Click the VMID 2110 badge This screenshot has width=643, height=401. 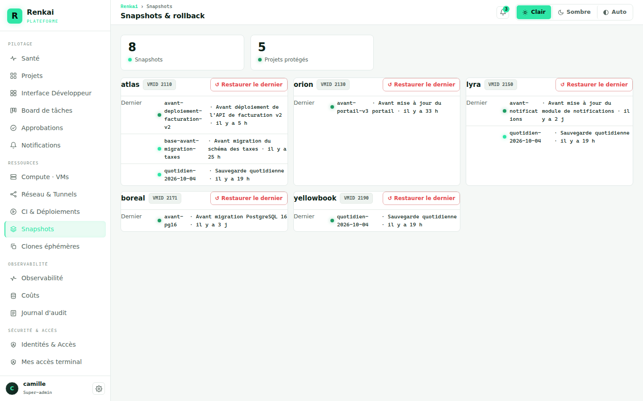coord(159,85)
